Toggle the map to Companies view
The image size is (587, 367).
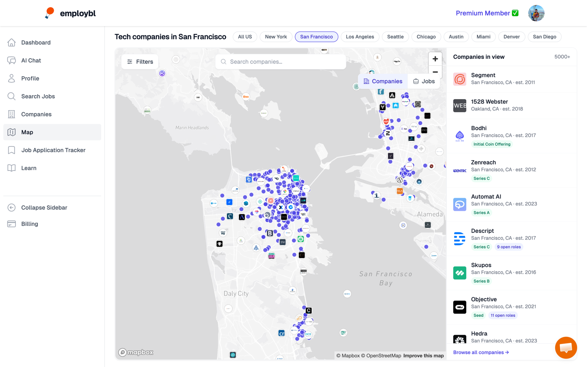[x=383, y=81]
